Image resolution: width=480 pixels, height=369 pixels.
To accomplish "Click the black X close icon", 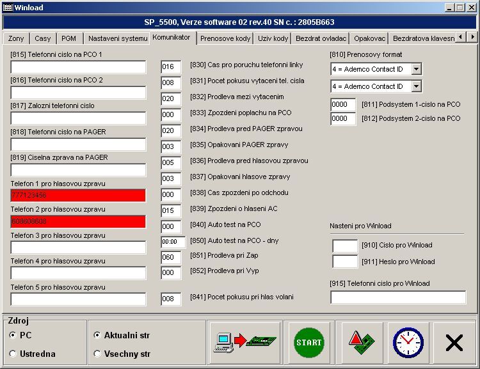I will pos(454,343).
